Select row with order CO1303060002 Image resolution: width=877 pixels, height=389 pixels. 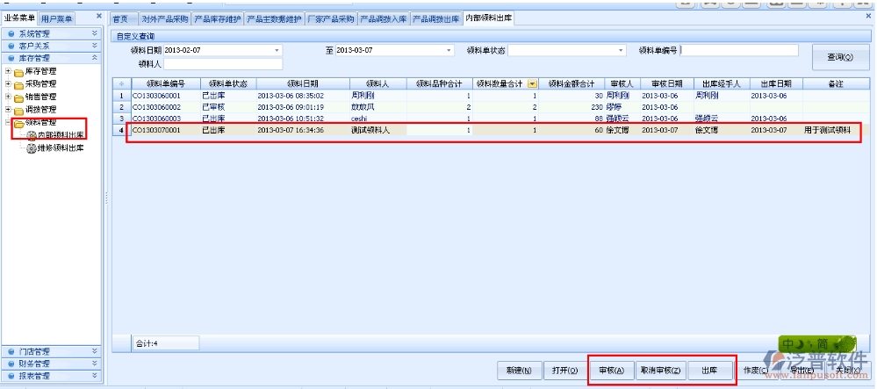156,106
